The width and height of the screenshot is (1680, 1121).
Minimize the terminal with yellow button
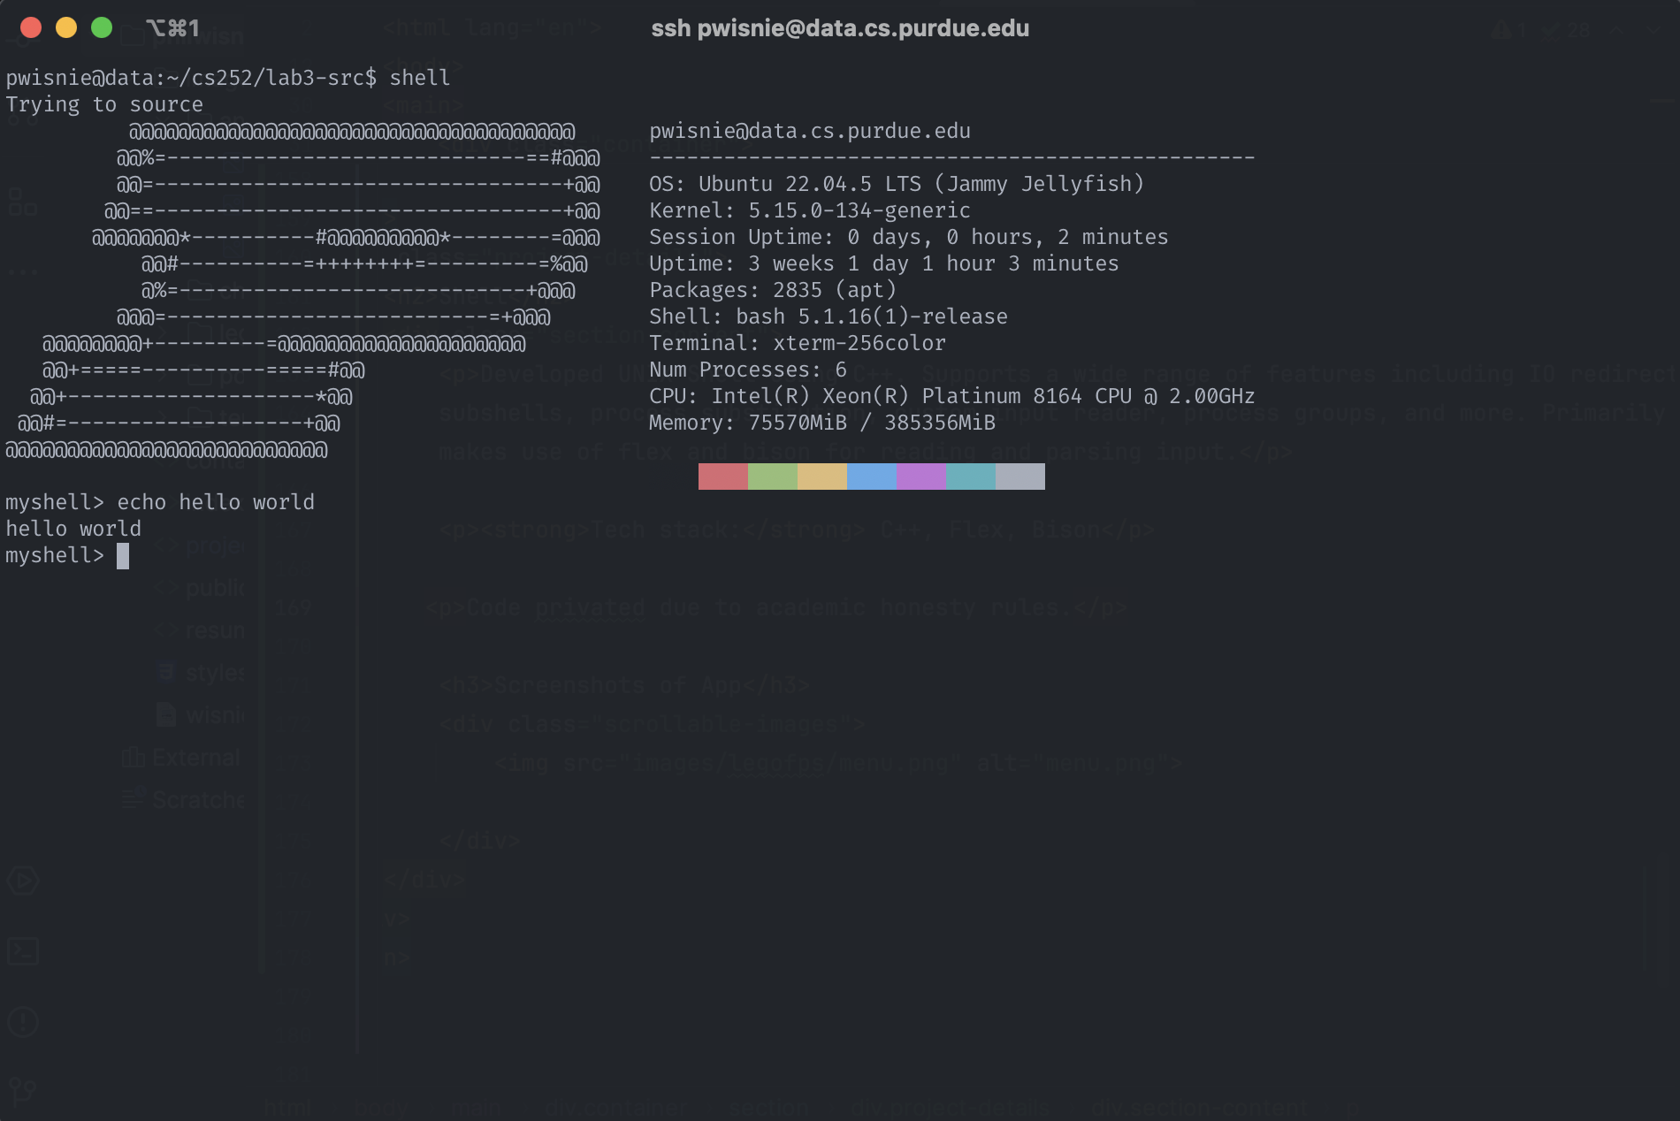(x=66, y=27)
